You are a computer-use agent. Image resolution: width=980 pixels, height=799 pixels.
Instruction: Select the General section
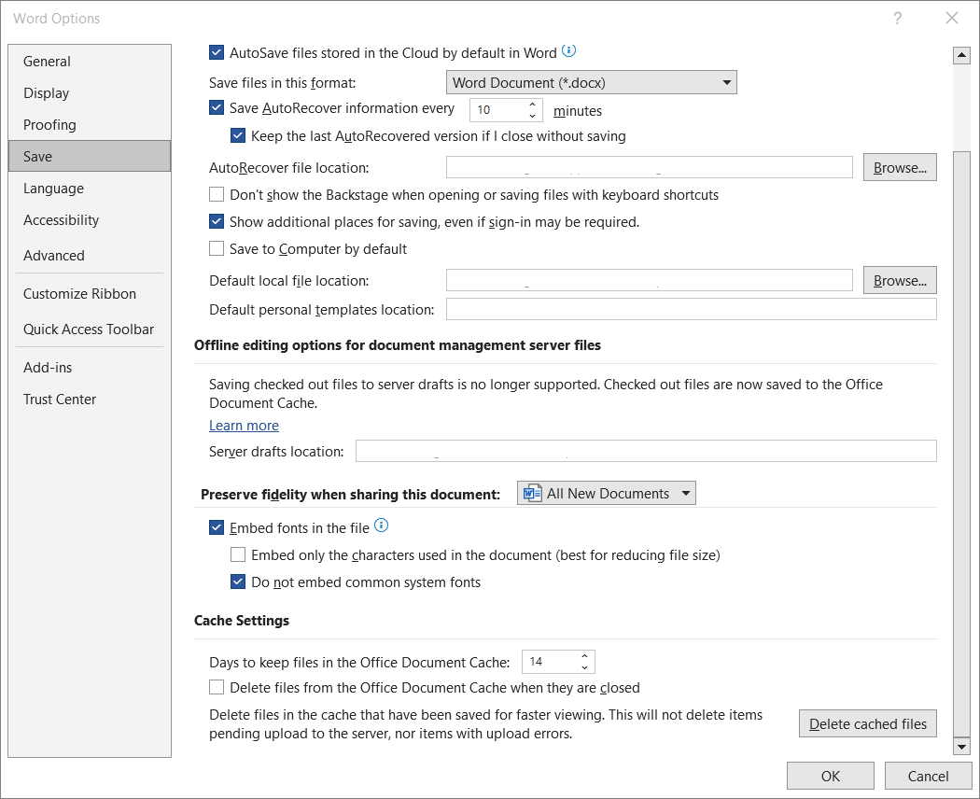(x=47, y=61)
